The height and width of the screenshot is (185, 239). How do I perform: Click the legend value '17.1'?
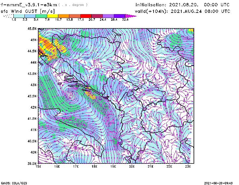(x=81, y=19)
